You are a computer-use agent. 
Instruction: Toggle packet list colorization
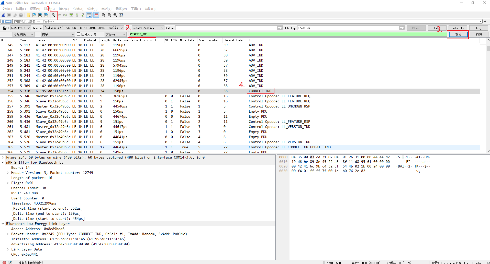point(96,15)
